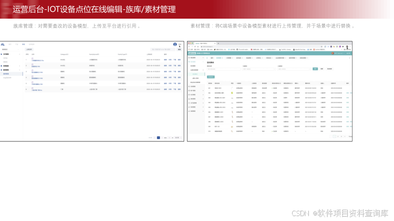Click the bookmark star in the browser address bar

coord(322,47)
